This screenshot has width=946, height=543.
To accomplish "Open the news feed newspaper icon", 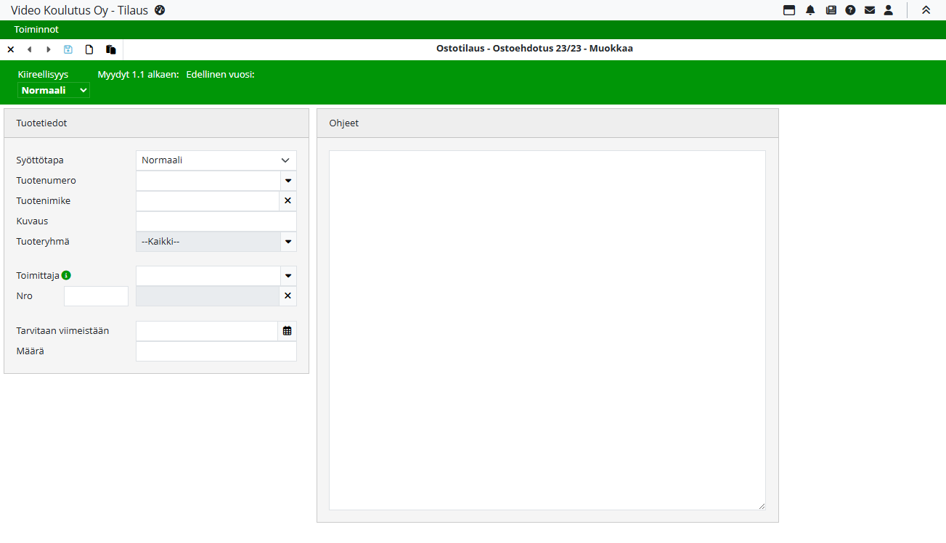I will point(831,10).
